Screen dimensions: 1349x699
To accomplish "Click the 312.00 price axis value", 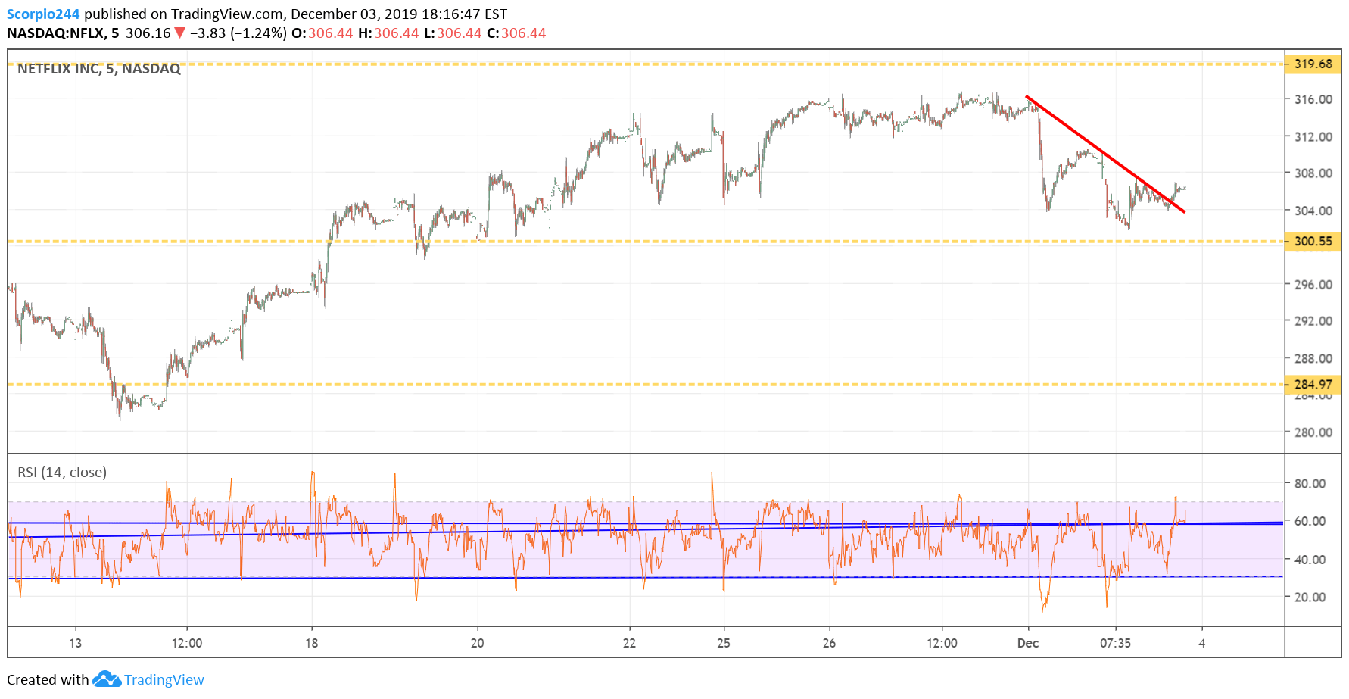I will (1313, 136).
